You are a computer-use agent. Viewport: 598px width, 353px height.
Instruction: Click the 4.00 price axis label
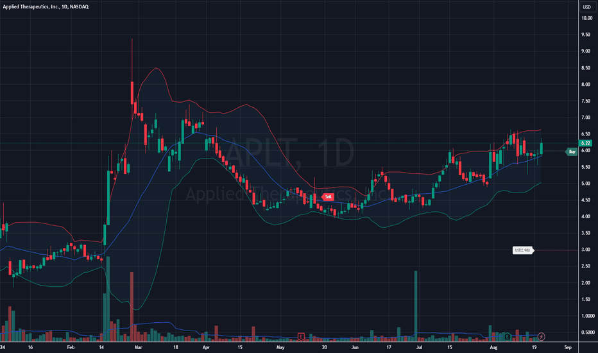(x=585, y=217)
